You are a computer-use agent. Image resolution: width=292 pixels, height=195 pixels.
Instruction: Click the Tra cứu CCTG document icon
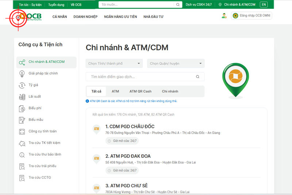22,178
